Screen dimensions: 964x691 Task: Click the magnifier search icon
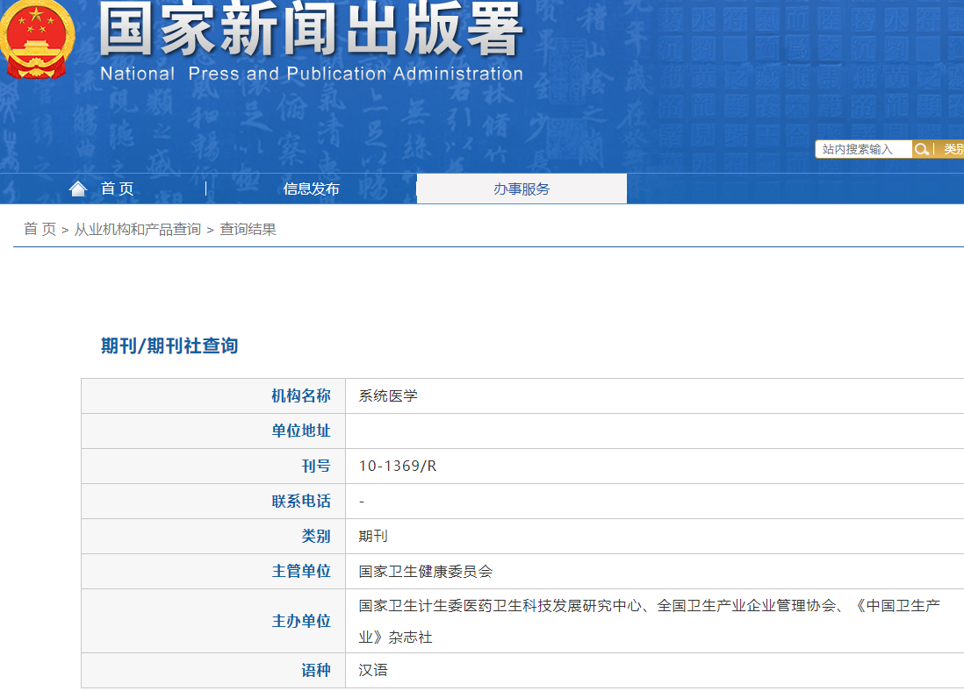922,149
